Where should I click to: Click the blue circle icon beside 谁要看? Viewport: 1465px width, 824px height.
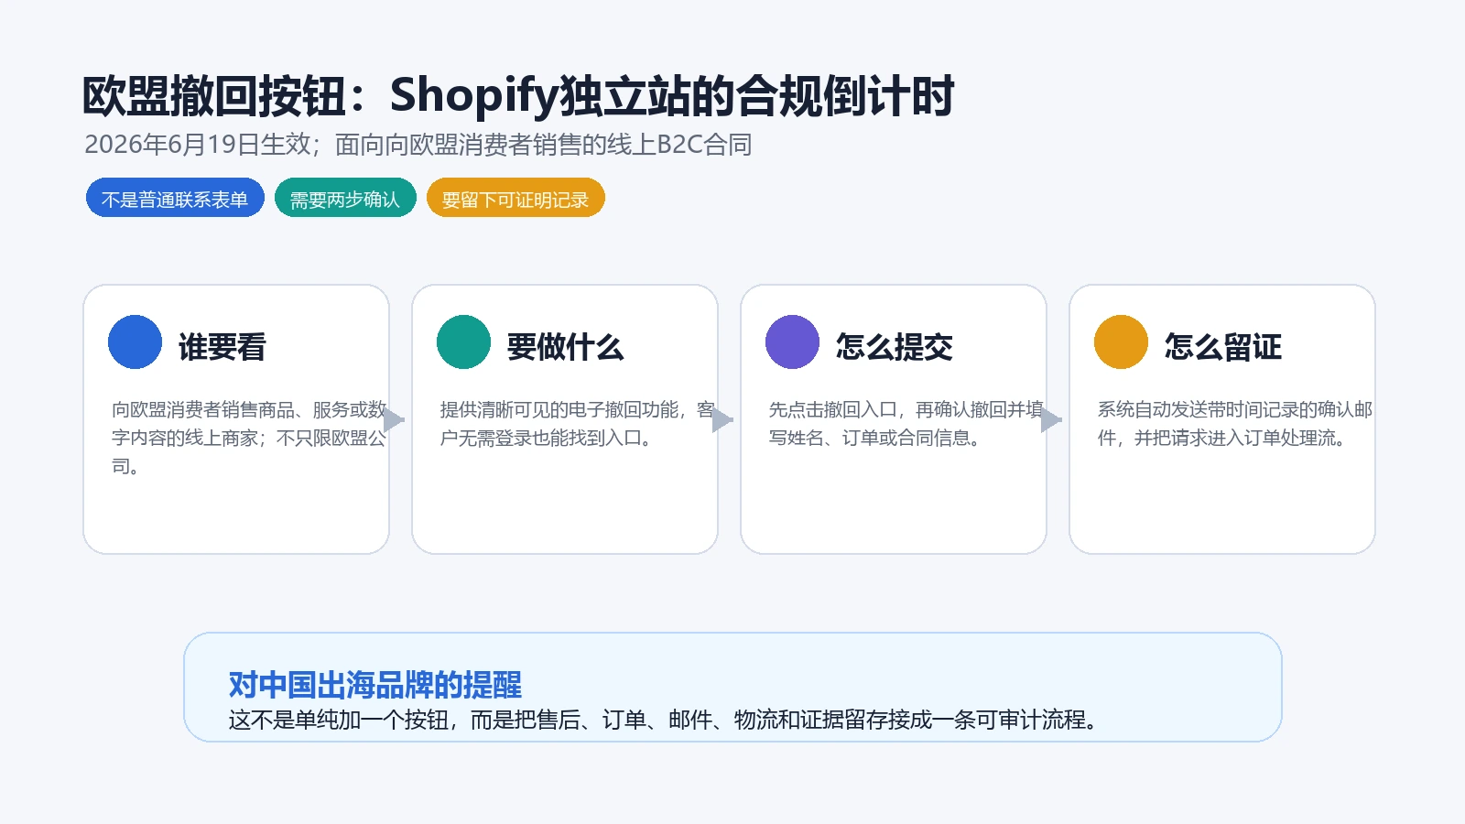(x=135, y=342)
